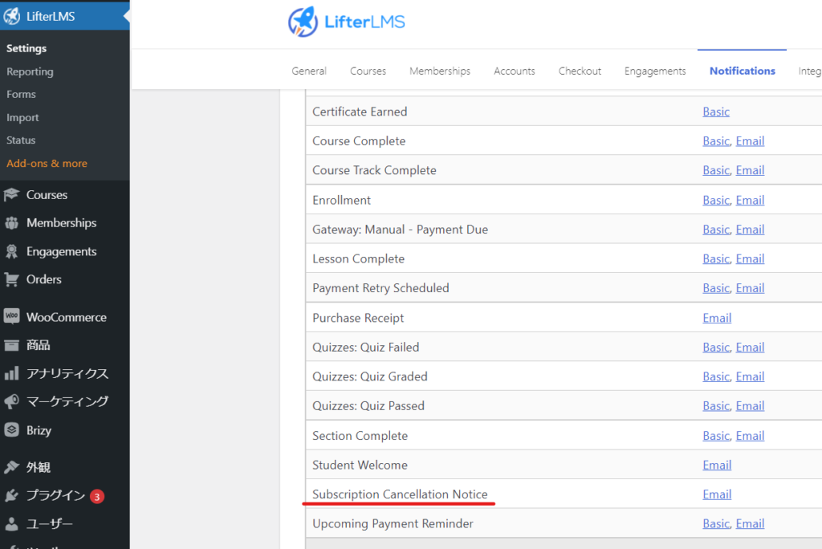
Task: Open Basic settings for Quiz Failed
Action: coord(716,348)
